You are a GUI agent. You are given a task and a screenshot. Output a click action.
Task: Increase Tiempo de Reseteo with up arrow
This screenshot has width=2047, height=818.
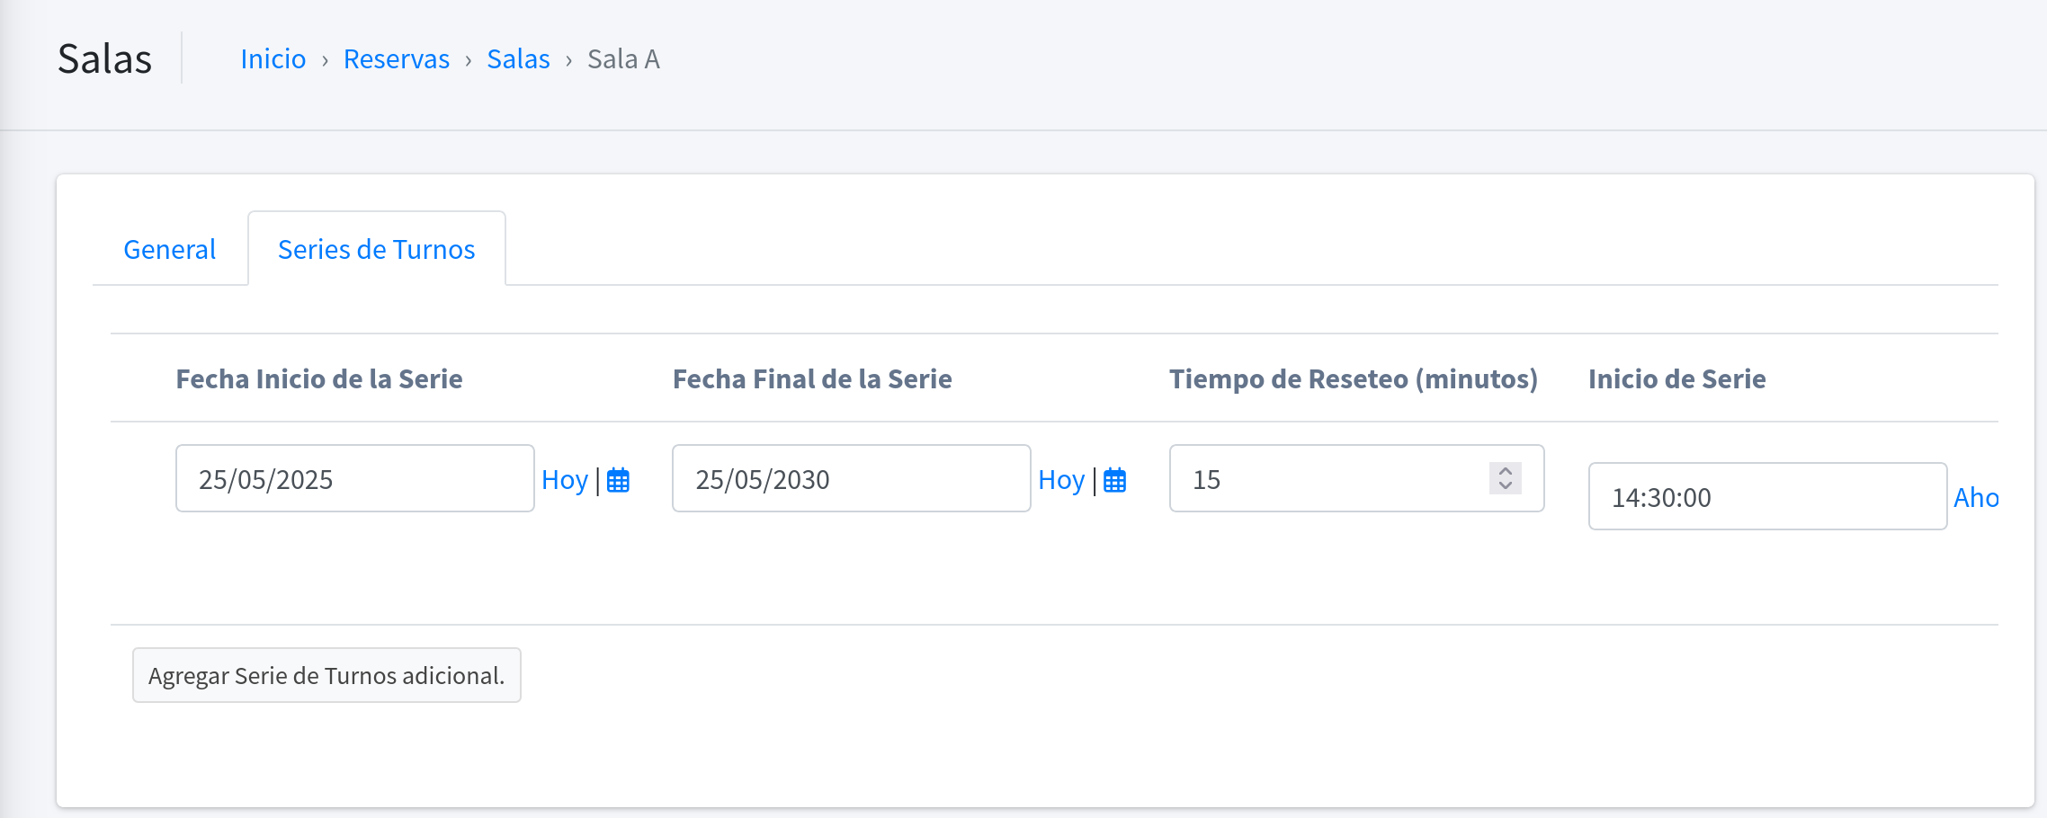[1506, 471]
